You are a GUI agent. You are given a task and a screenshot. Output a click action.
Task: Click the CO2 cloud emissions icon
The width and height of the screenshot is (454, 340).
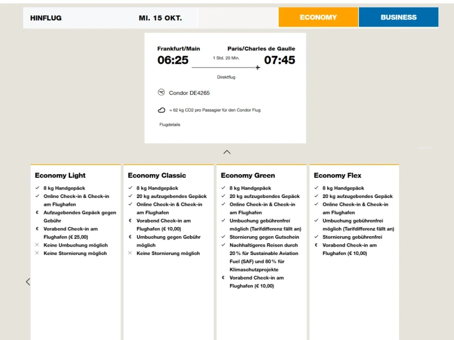tap(162, 110)
